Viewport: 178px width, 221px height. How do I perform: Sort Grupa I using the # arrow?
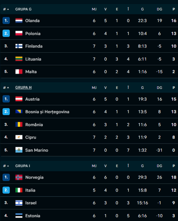[x=8, y=166]
